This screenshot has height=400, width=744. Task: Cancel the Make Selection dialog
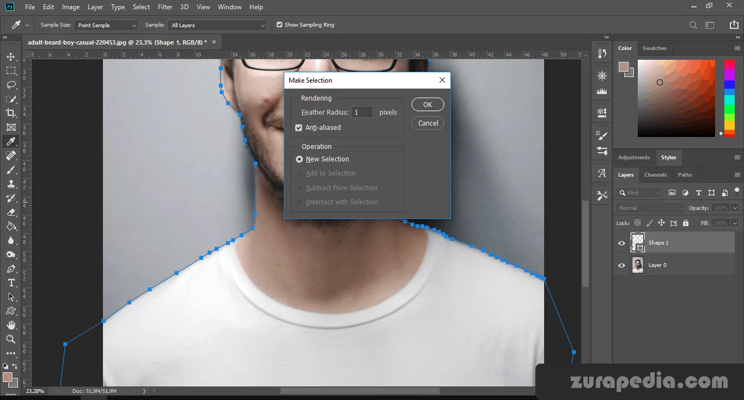428,123
